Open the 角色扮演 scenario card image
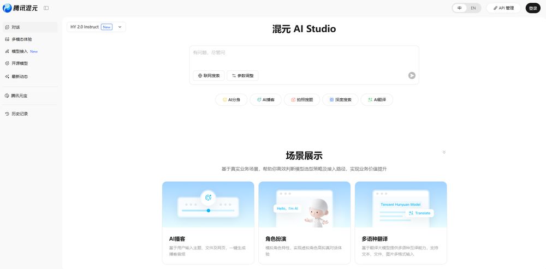This screenshot has width=546, height=269. click(304, 204)
